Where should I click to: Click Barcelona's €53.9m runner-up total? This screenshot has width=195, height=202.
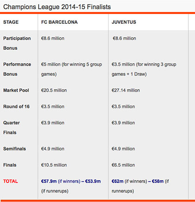93,181
